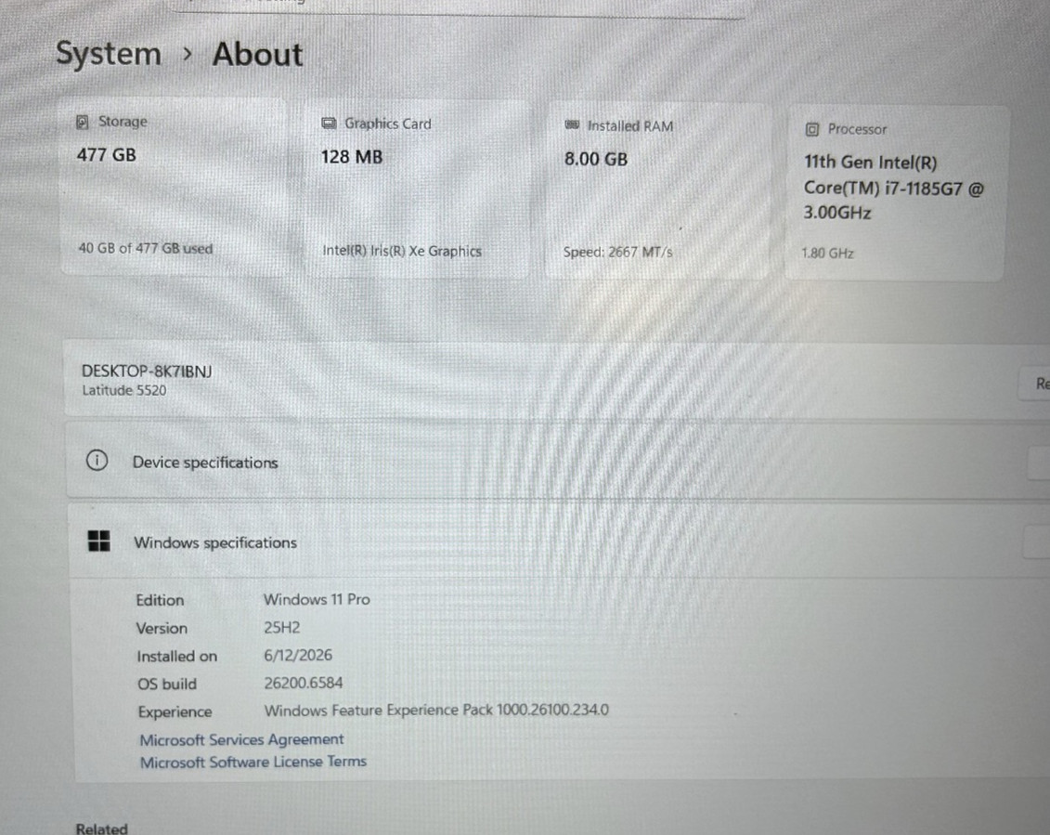Click the Device specifications info icon
Image resolution: width=1050 pixels, height=835 pixels.
coord(97,461)
